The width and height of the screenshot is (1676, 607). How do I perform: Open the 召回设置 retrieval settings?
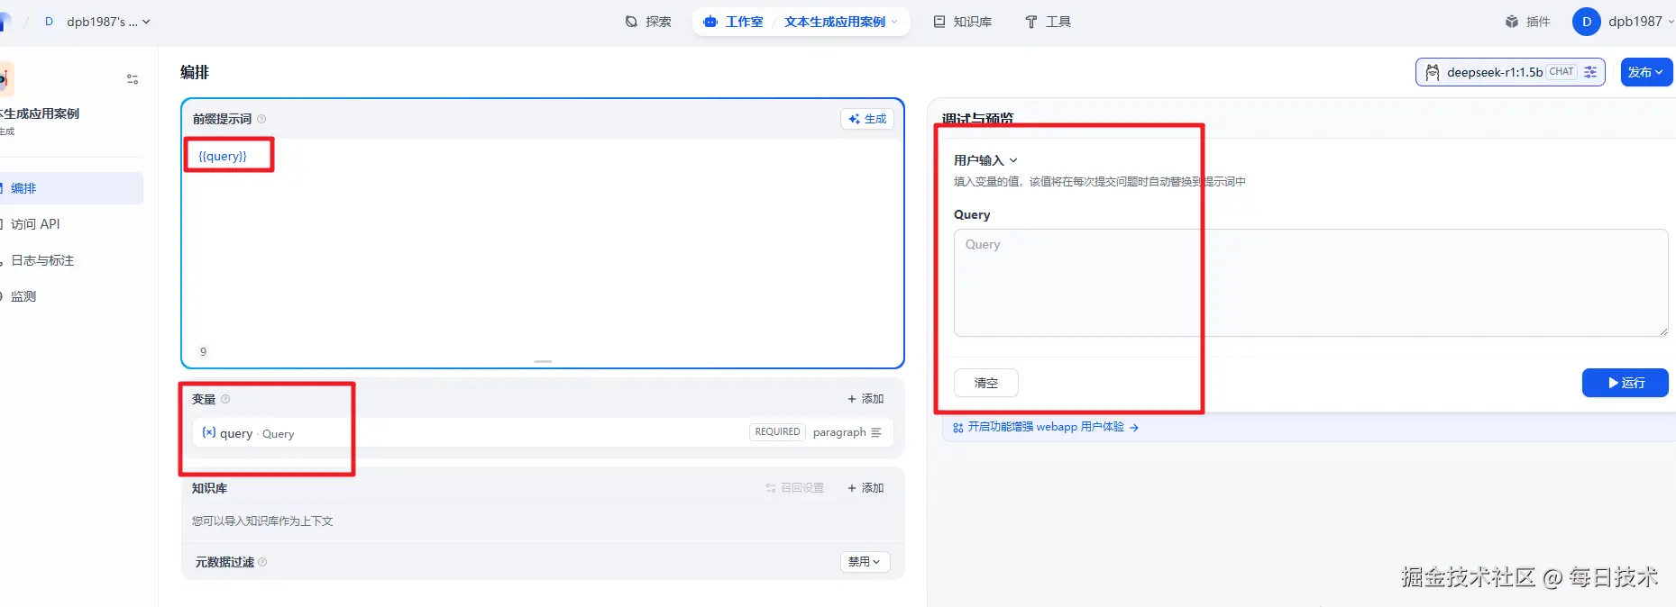pos(795,488)
